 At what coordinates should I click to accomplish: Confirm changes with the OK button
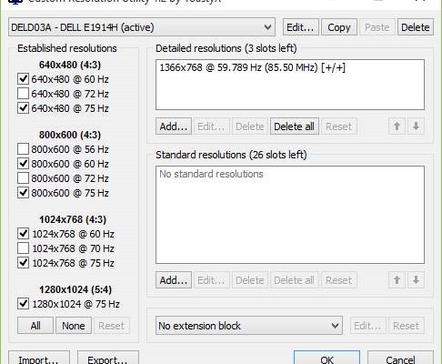coord(326,359)
